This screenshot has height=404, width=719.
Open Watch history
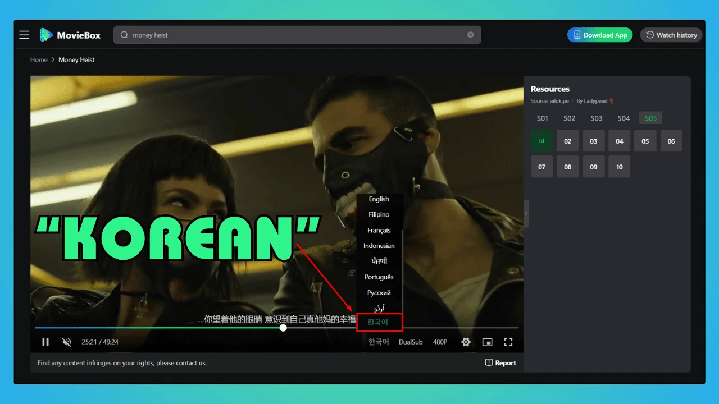[x=671, y=35]
